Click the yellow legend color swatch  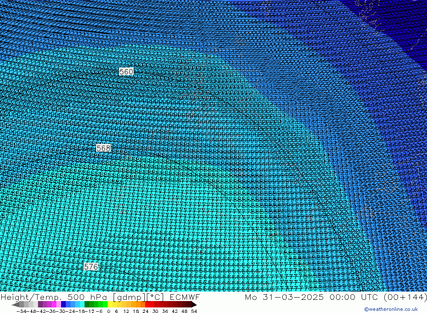[110, 304]
